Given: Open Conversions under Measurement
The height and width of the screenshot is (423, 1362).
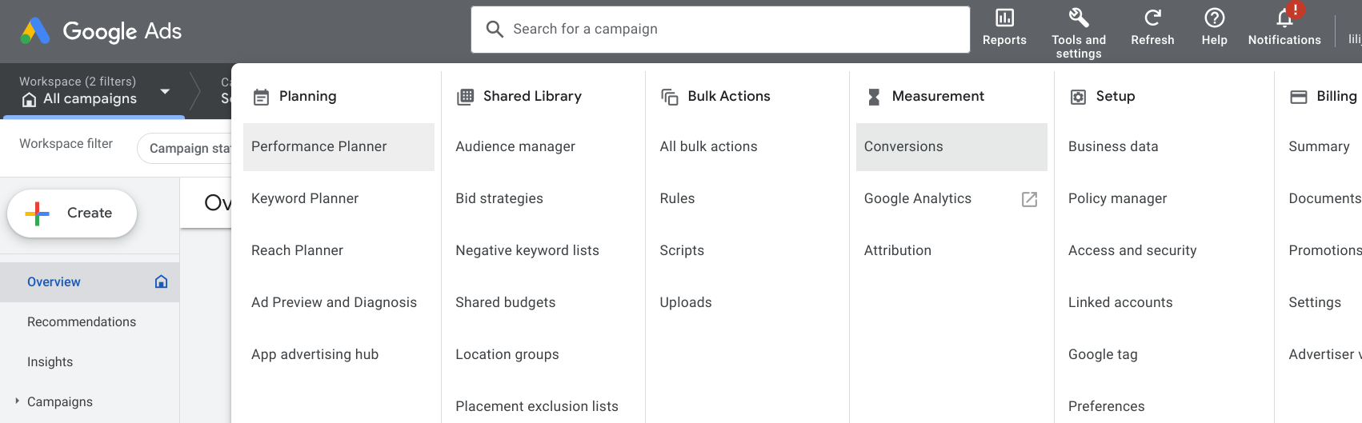Looking at the screenshot, I should tap(903, 146).
